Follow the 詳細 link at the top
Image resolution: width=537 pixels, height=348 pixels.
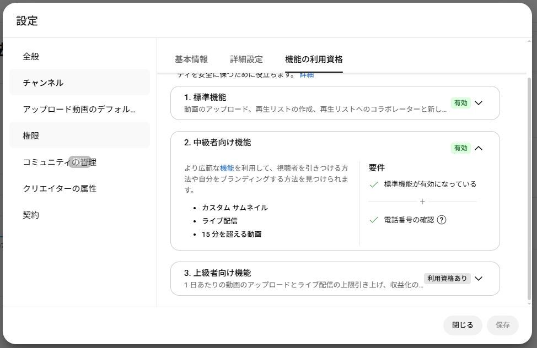pos(307,75)
